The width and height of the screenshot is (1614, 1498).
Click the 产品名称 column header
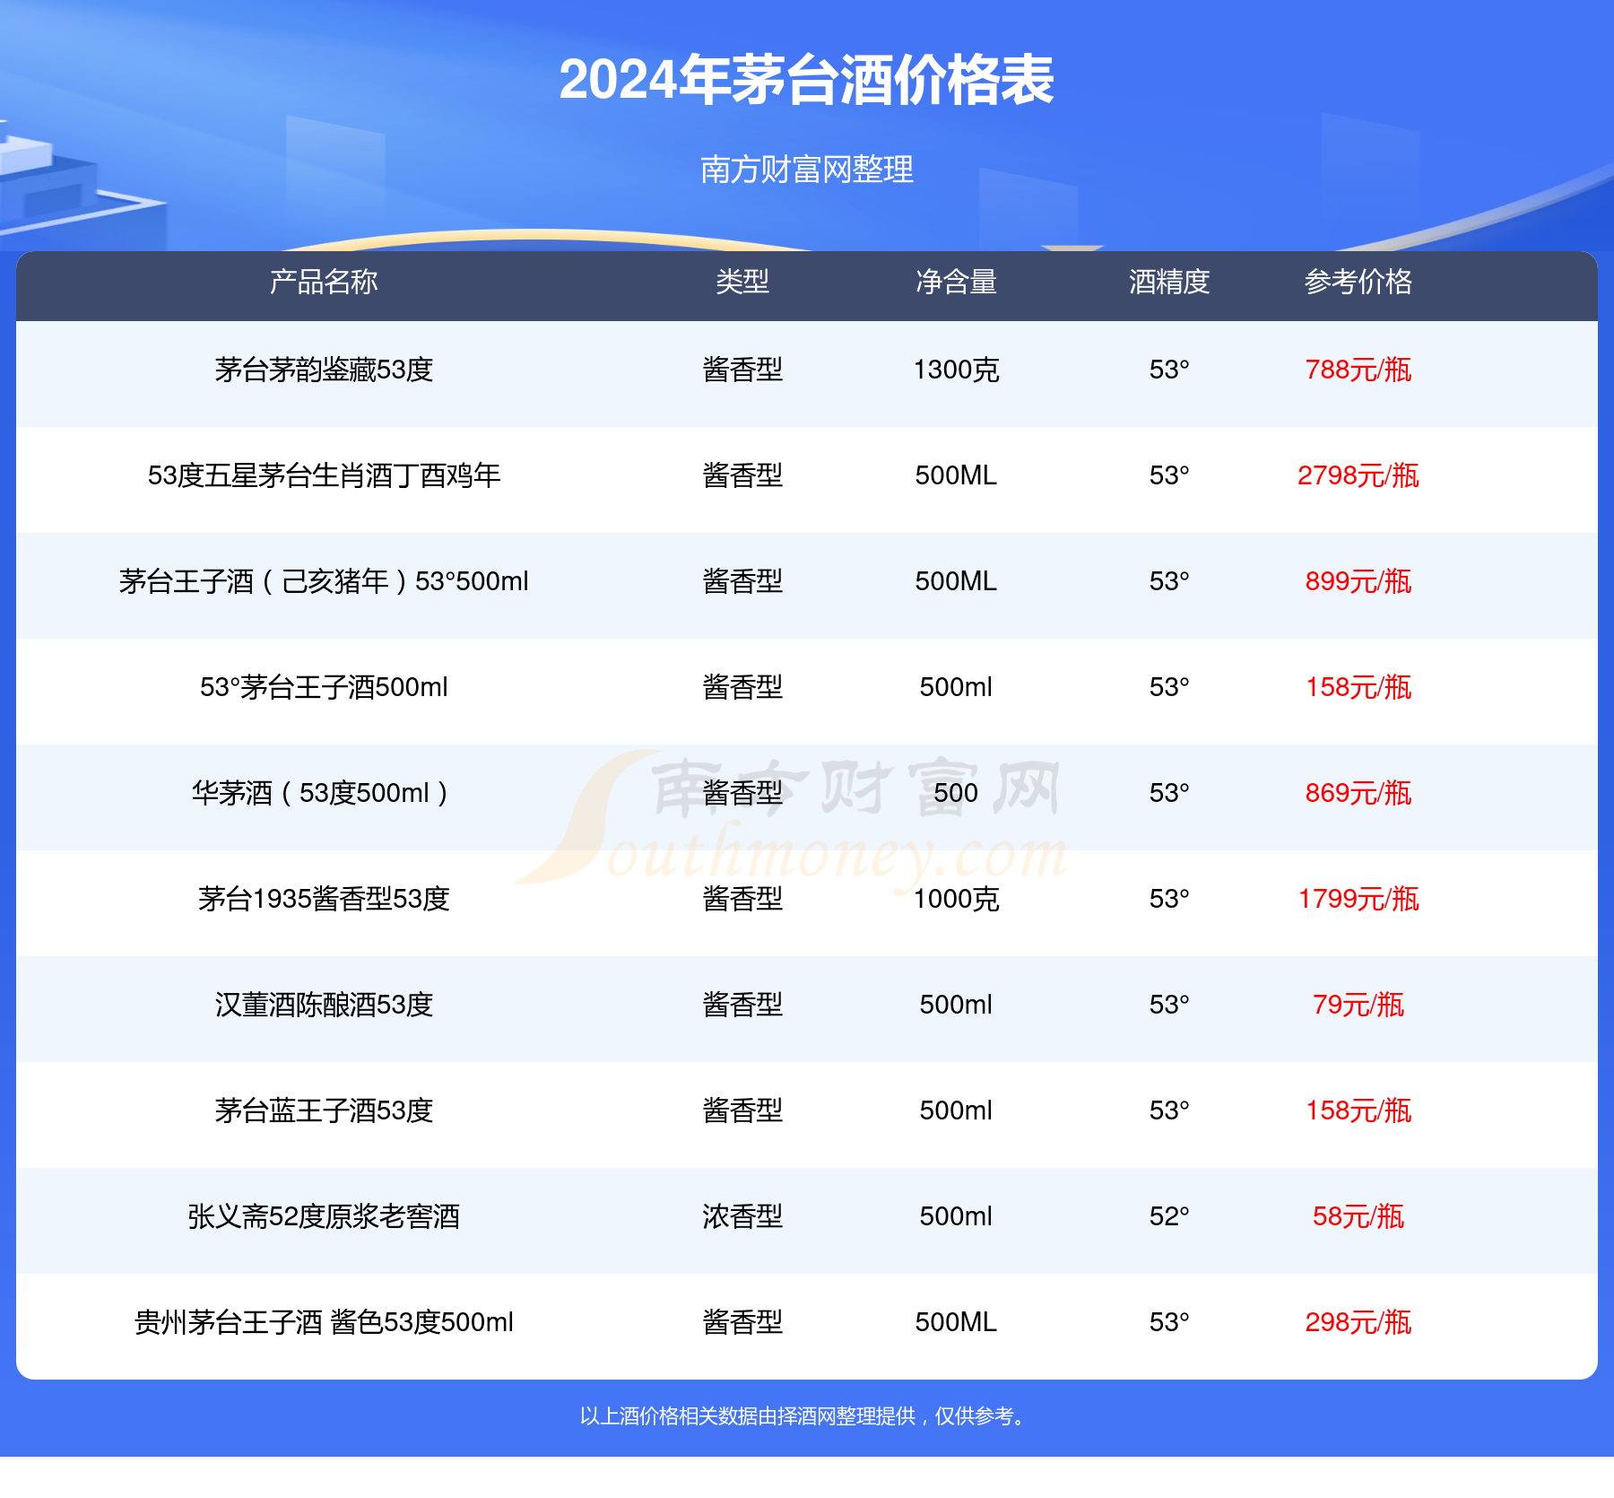324,282
